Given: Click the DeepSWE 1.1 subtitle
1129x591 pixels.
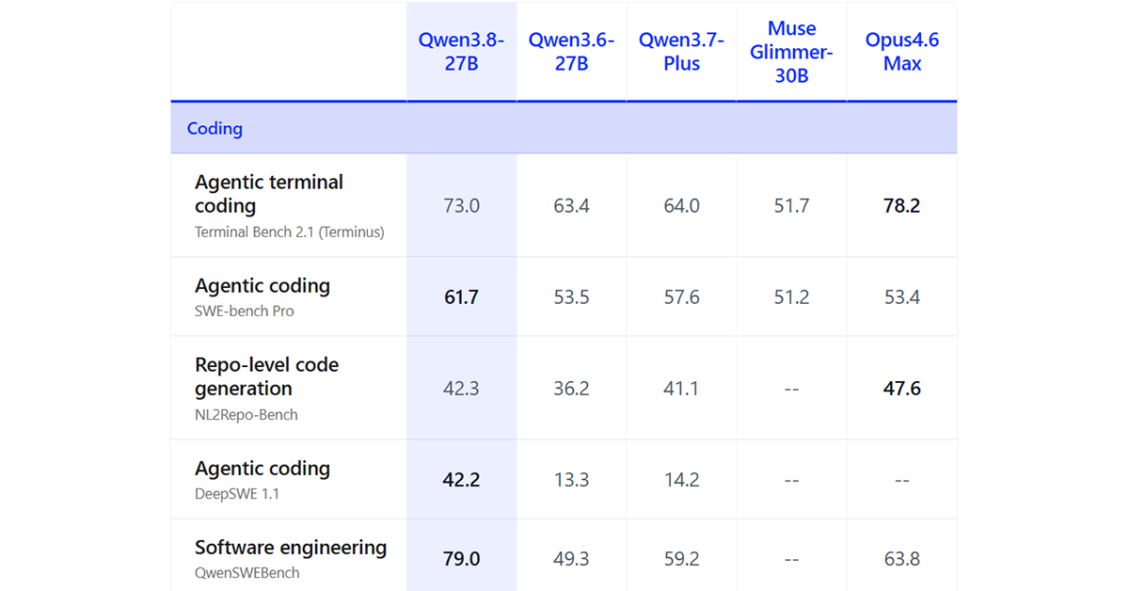Looking at the screenshot, I should point(237,493).
